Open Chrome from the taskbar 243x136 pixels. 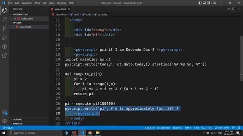click(x=90, y=133)
